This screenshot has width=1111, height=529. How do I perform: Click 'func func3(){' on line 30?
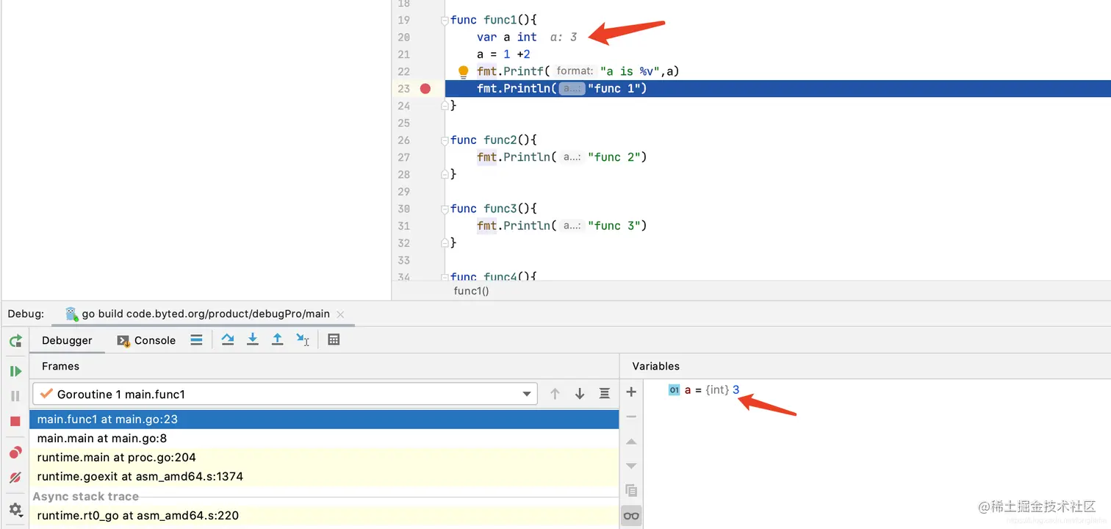coord(494,209)
